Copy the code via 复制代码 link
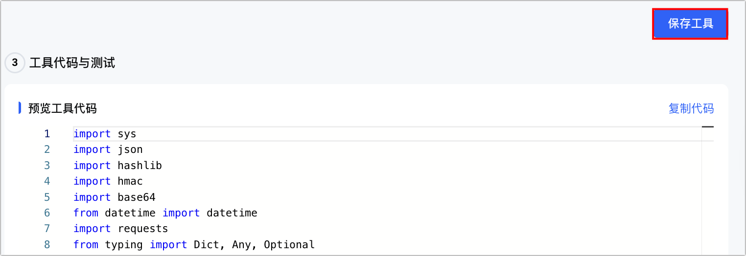This screenshot has height=256, width=746. pos(691,108)
